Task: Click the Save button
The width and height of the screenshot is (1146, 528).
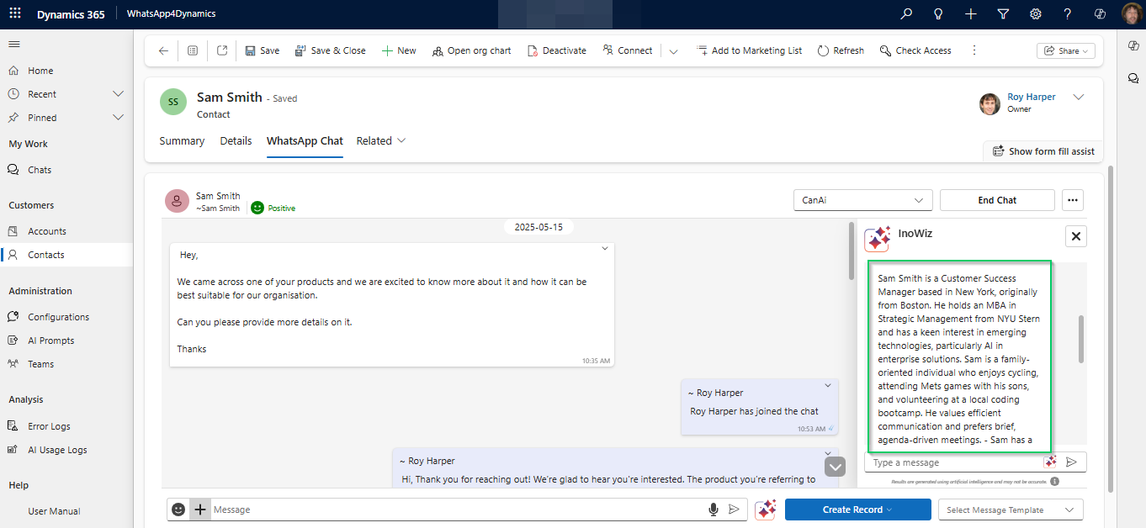Action: (263, 50)
